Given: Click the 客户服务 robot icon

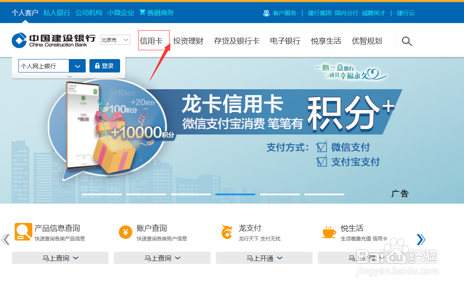Looking at the screenshot, I should (x=266, y=13).
